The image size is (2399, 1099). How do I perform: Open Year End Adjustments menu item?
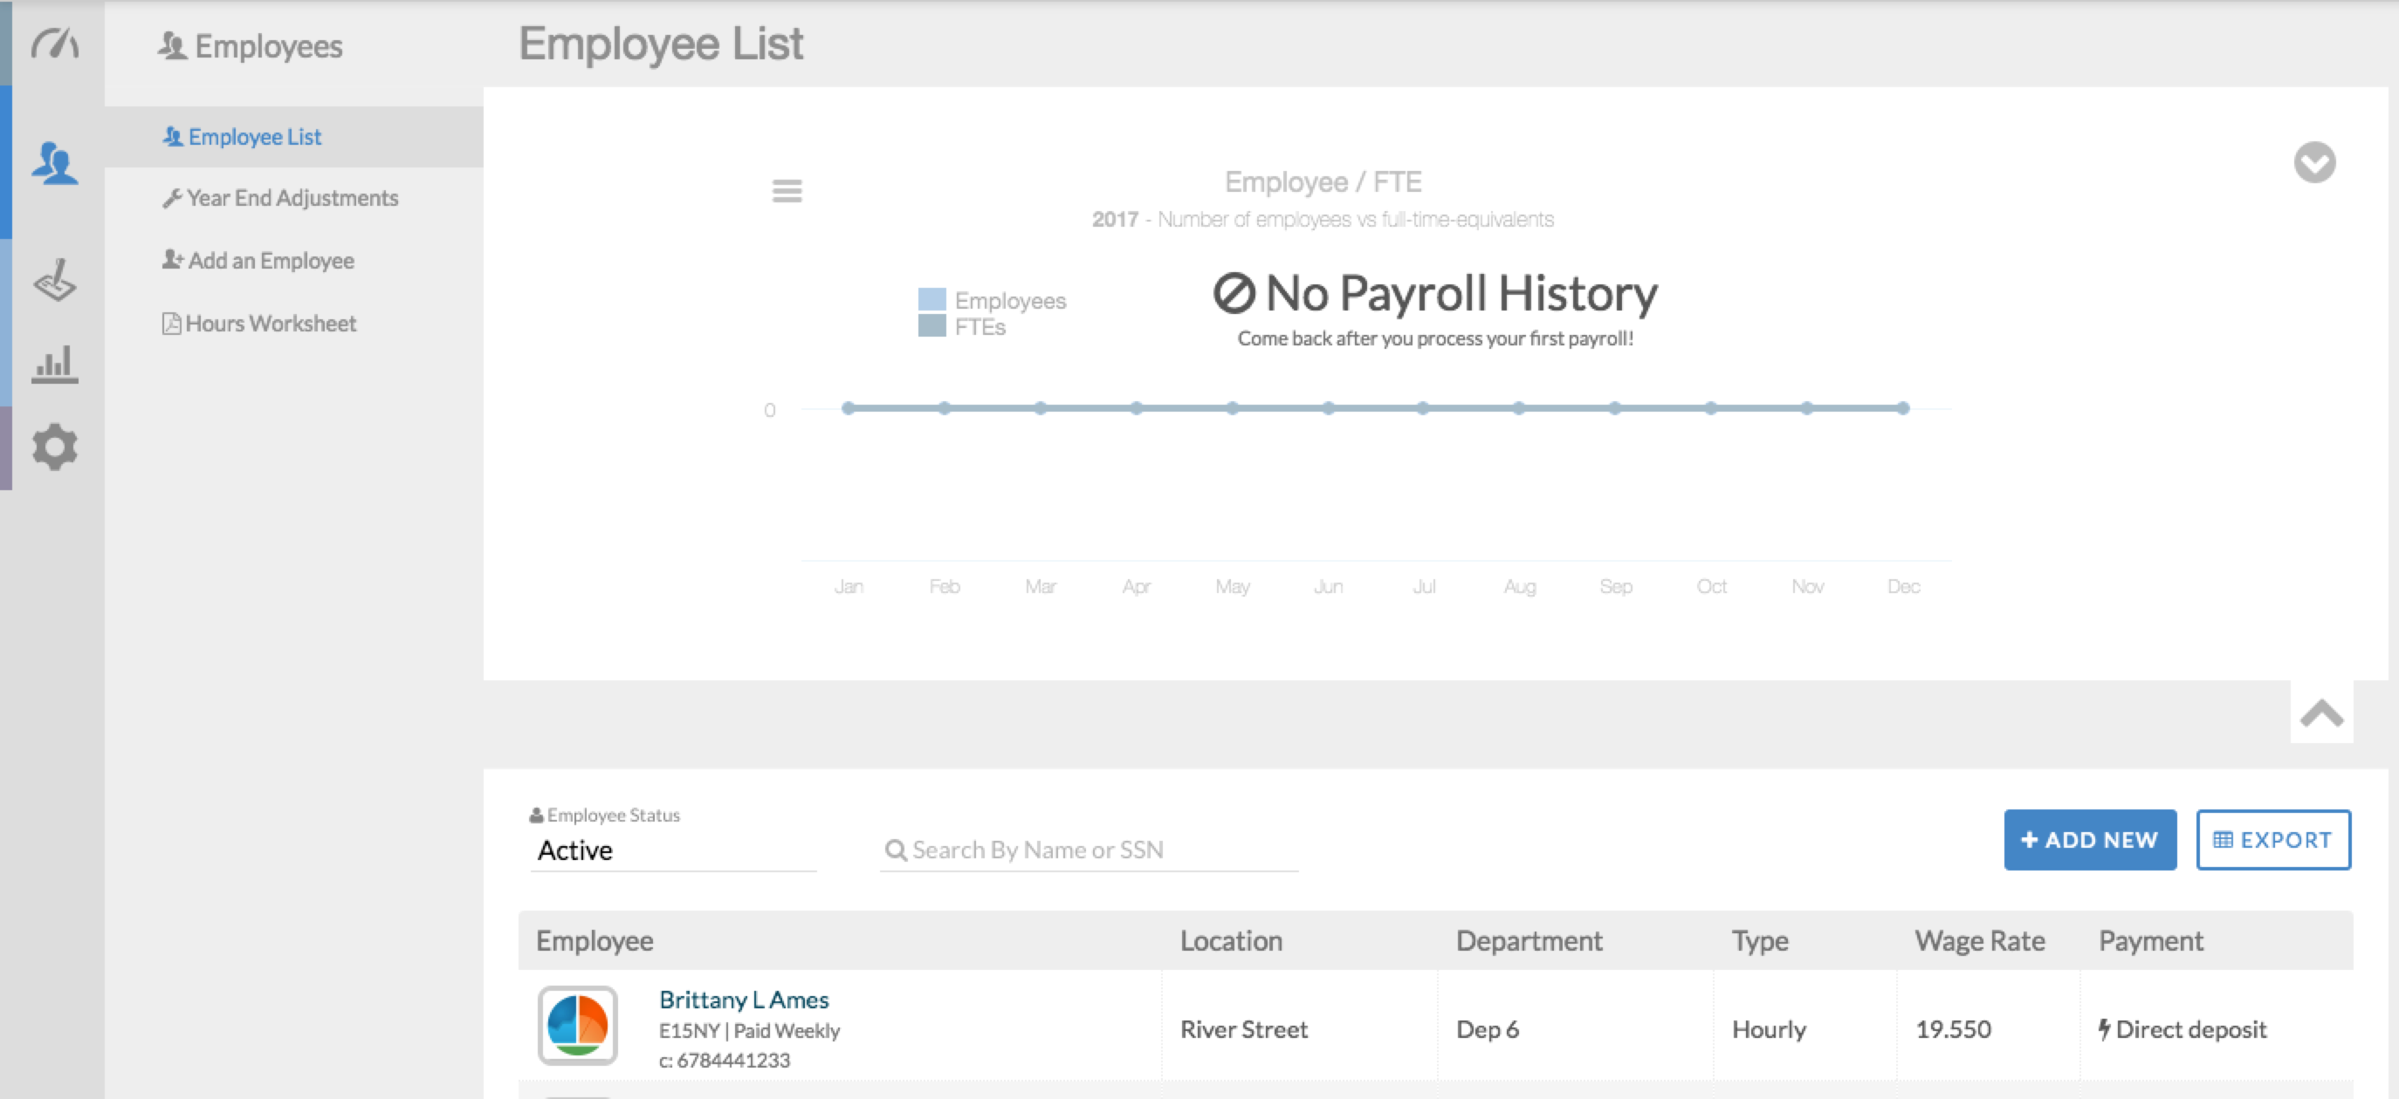tap(294, 198)
